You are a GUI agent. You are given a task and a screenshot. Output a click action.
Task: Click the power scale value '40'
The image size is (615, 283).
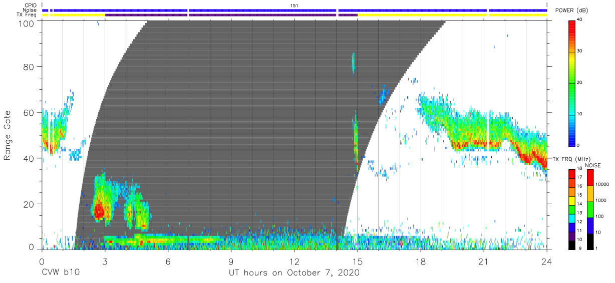[x=579, y=20]
